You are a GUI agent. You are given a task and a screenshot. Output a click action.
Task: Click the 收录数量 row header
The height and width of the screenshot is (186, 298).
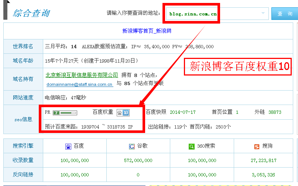point(23,160)
